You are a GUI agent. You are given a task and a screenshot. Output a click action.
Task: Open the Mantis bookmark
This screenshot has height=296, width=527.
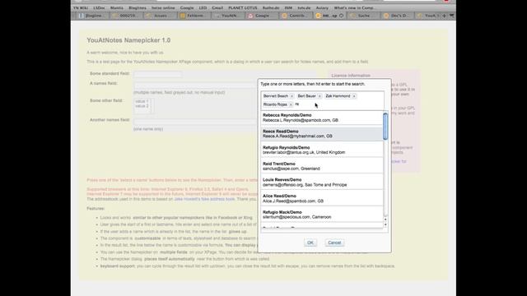(x=117, y=7)
